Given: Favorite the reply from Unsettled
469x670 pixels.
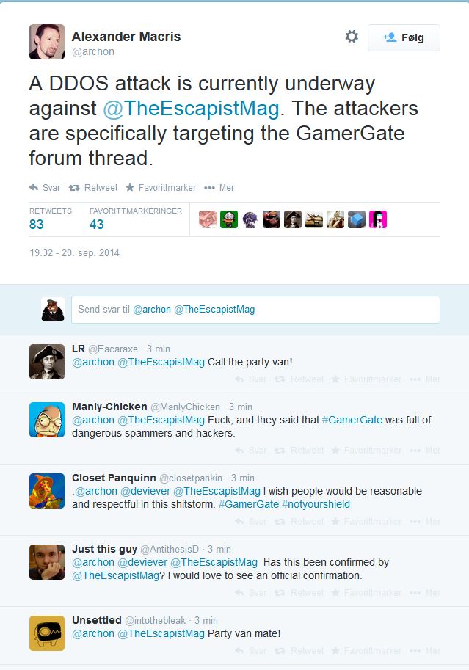Looking at the screenshot, I should tap(366, 650).
